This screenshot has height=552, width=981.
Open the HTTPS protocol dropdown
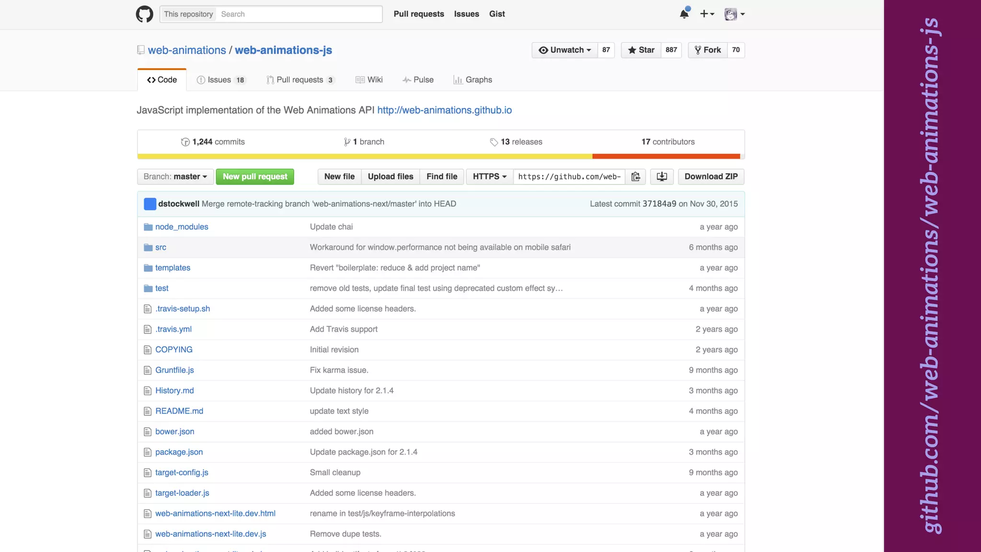[x=490, y=177]
